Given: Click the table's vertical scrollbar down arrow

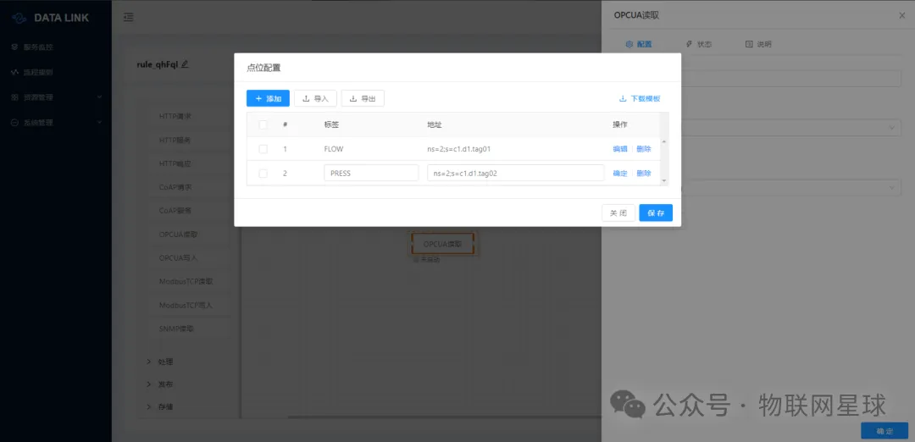Looking at the screenshot, I should pyautogui.click(x=664, y=180).
